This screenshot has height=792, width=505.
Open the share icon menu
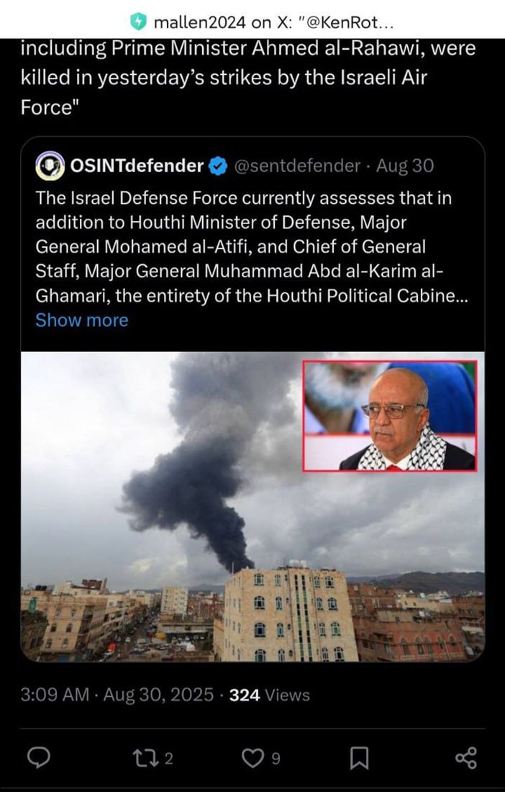pos(465,757)
